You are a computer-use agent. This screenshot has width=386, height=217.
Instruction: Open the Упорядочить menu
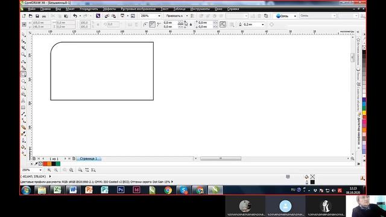(x=89, y=9)
